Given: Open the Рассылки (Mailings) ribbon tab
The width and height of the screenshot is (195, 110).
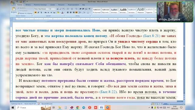Looking at the screenshot, I should pyautogui.click(x=61, y=5).
